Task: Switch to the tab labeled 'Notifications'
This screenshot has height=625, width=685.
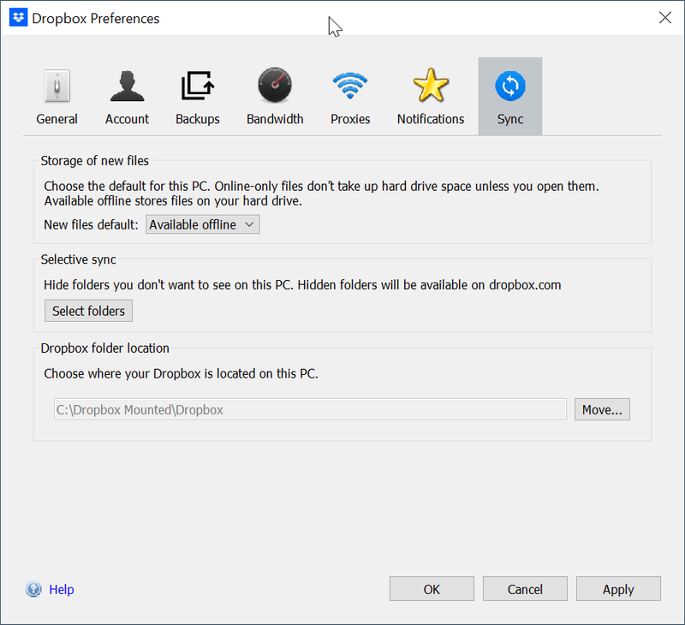Action: (430, 119)
